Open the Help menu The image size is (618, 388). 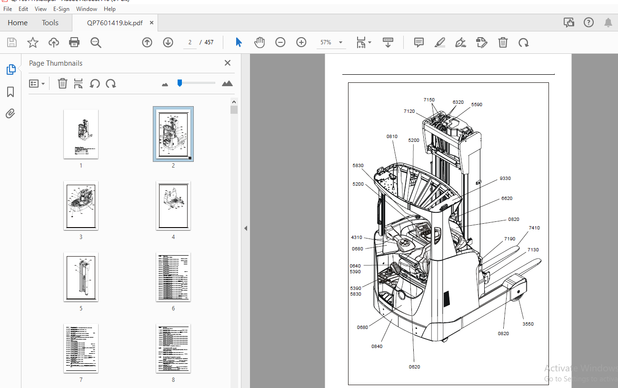[110, 9]
